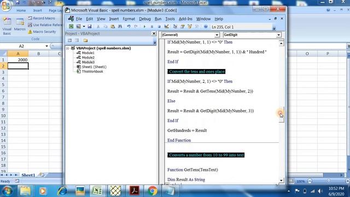Click the Insert UserForm toolbar icon

(x=78, y=27)
